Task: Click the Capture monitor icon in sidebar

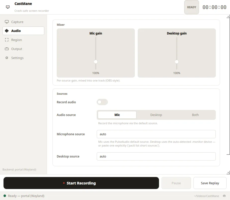Action: click(7, 22)
